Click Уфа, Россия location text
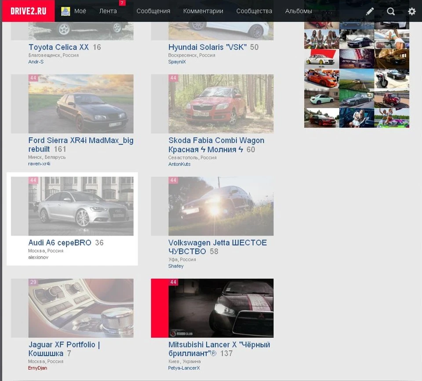The image size is (422, 381). point(182,259)
